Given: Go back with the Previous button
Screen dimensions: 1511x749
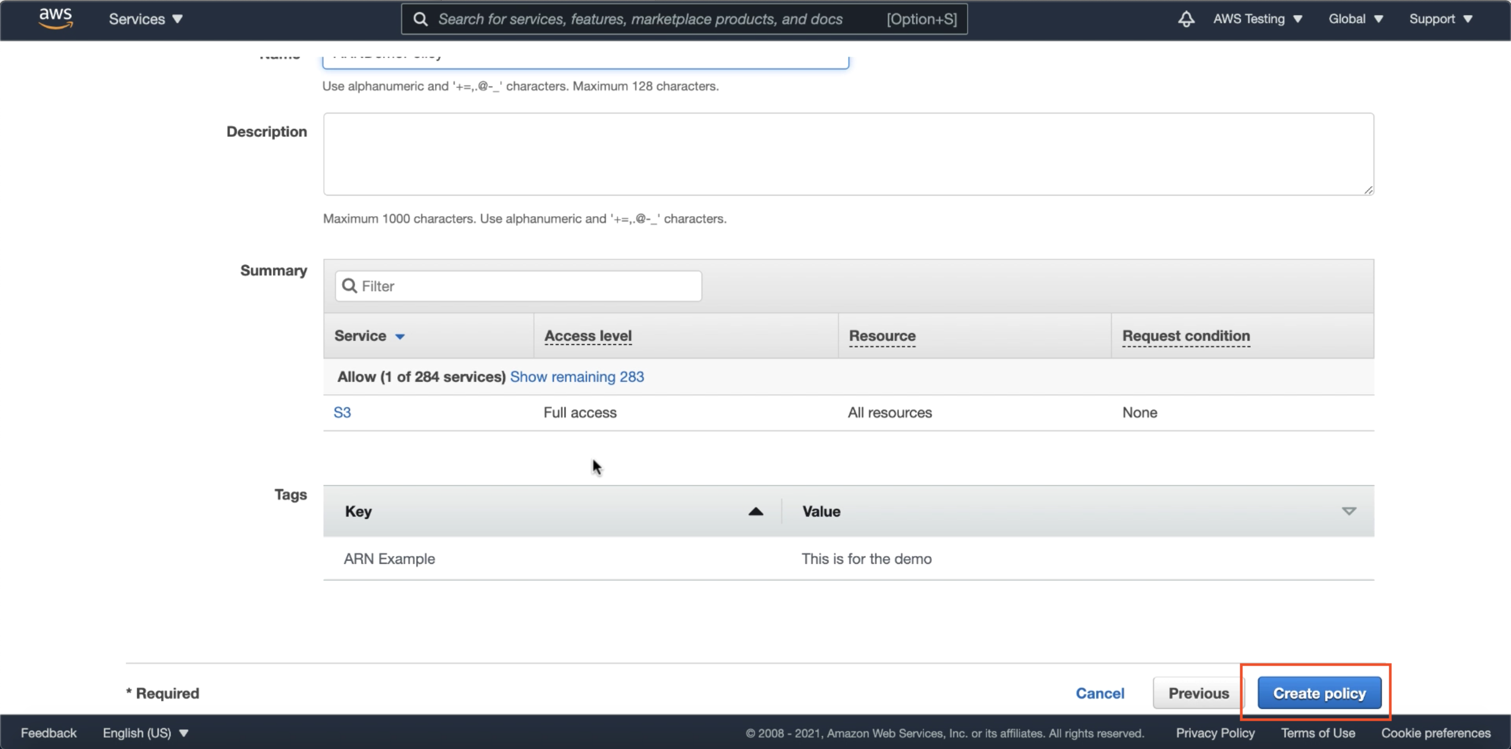Looking at the screenshot, I should [1198, 693].
